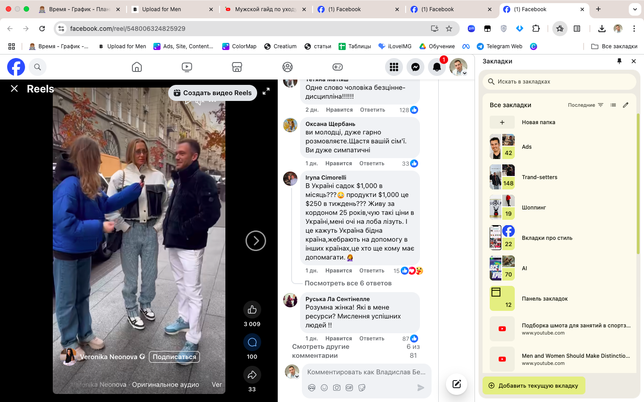
Task: Open Все закладки folder in bookmarks bar
Action: 614,46
